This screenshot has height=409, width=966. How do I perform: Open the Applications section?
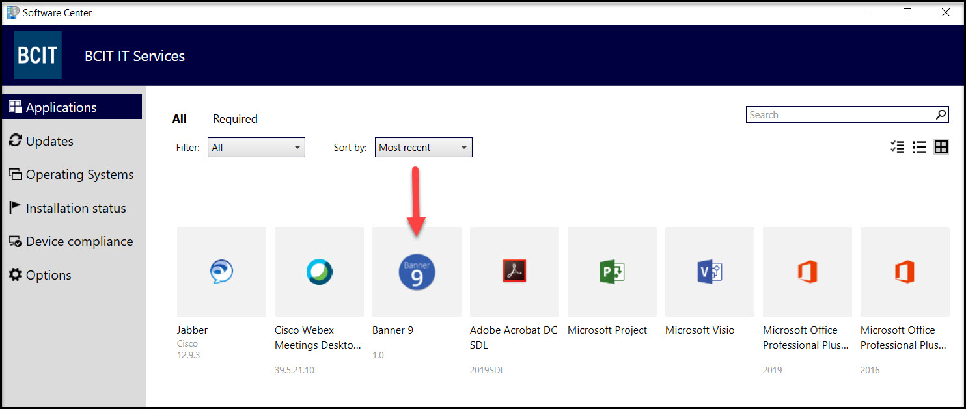point(62,106)
